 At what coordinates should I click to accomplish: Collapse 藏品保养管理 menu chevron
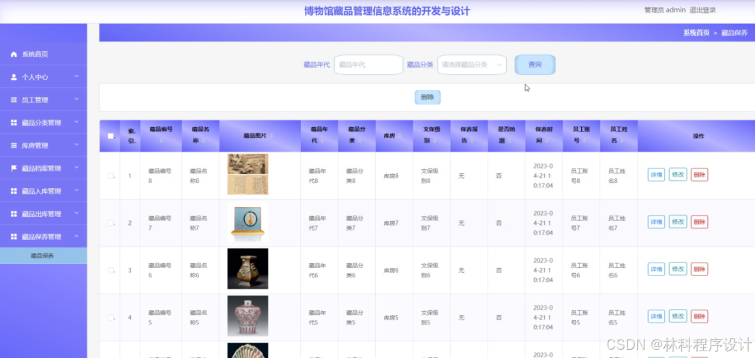(76, 236)
